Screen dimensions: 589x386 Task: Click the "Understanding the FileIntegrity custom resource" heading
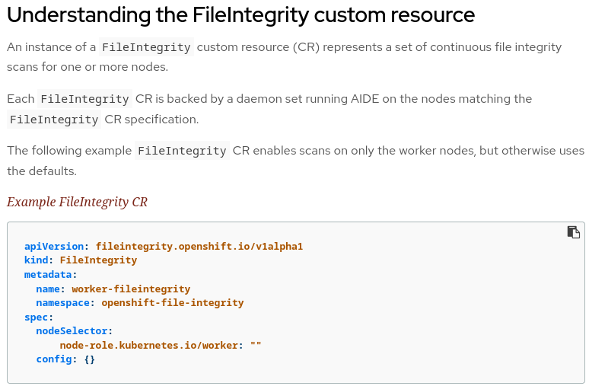click(241, 14)
